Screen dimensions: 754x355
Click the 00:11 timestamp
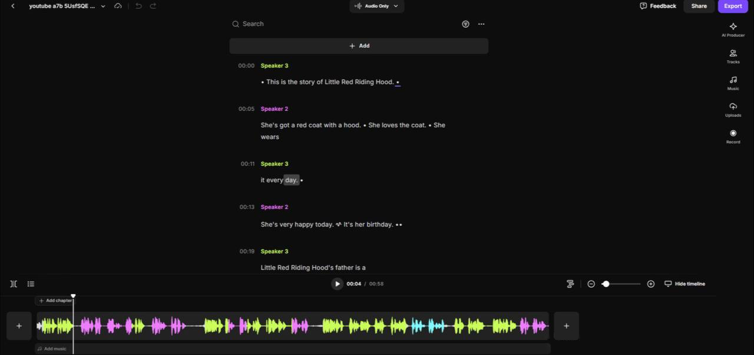point(247,164)
